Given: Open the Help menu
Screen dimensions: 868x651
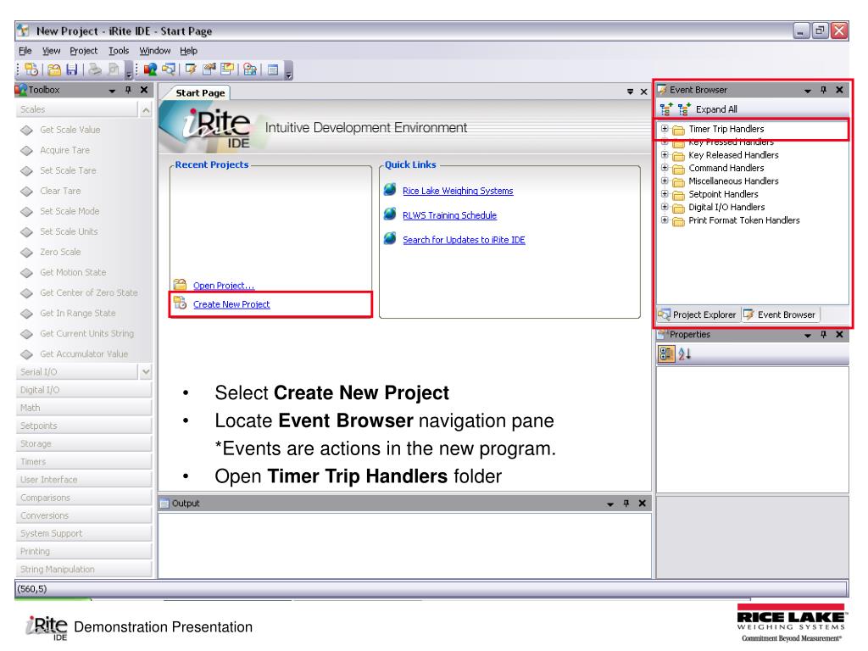Looking at the screenshot, I should 188,50.
